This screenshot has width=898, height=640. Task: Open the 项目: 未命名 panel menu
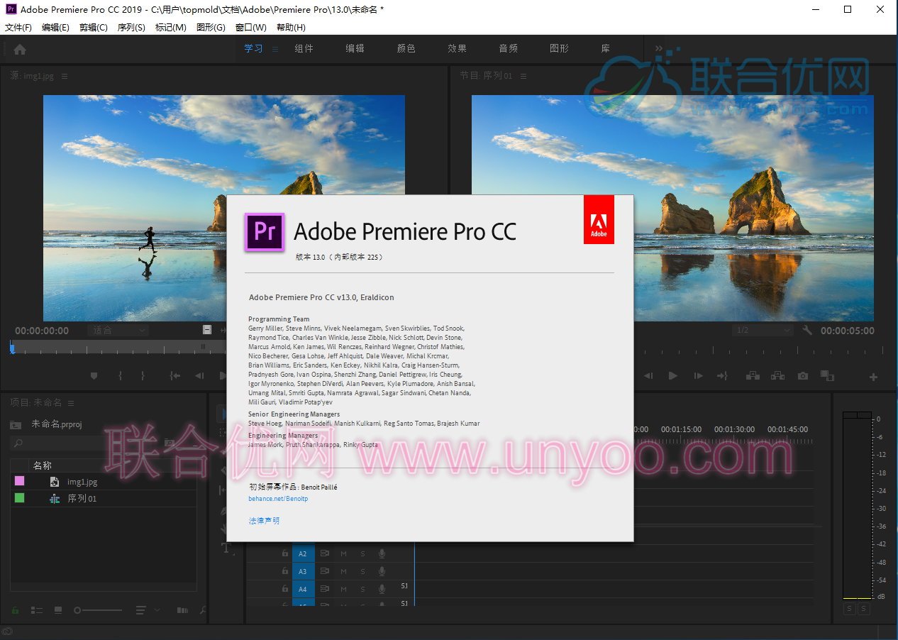coord(70,402)
